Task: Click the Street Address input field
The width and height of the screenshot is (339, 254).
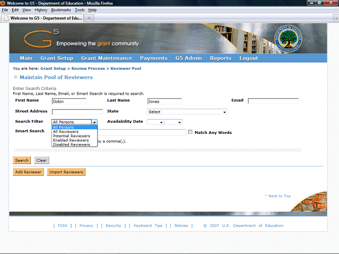Action: pos(77,112)
